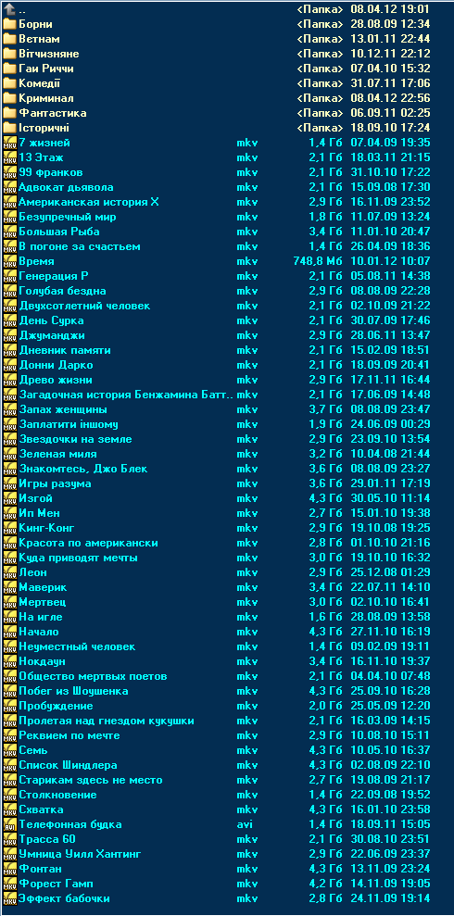Click the MKV icon of 99 франков

coord(9,172)
